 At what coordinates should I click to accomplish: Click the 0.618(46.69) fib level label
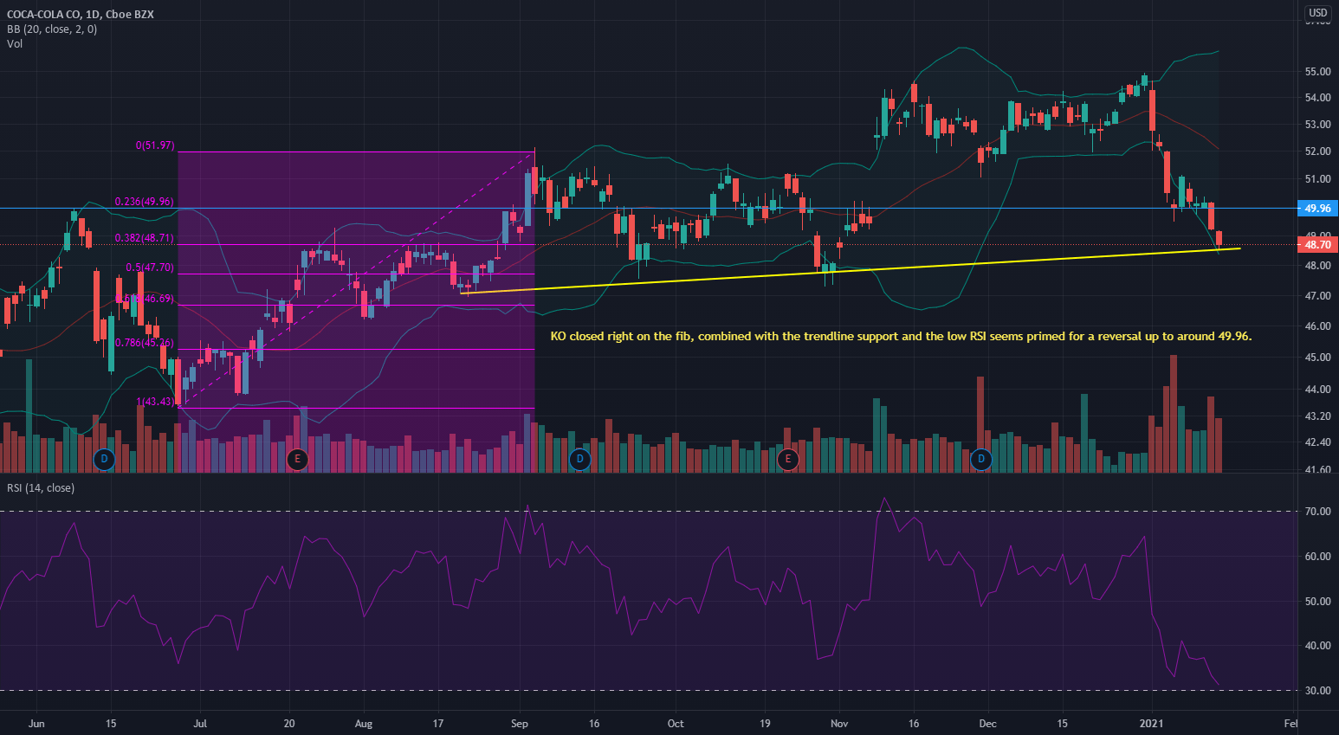(x=146, y=297)
